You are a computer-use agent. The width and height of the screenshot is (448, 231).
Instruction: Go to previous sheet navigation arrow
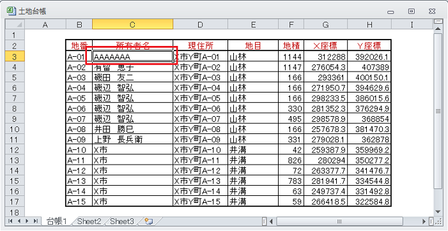pyautogui.click(x=19, y=221)
